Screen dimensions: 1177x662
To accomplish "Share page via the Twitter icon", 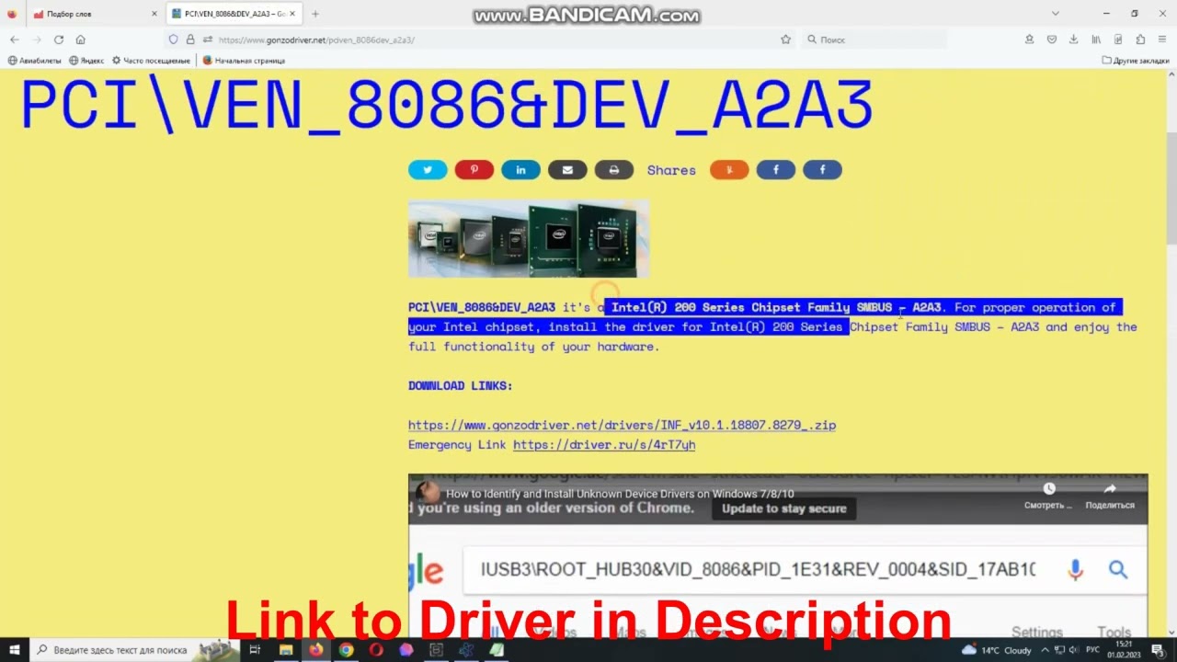I will pos(428,170).
